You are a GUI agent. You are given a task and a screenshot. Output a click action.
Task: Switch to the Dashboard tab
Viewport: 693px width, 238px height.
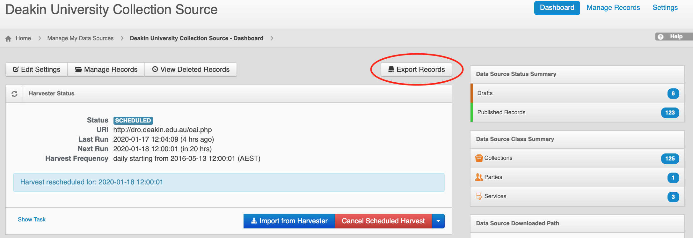point(557,8)
